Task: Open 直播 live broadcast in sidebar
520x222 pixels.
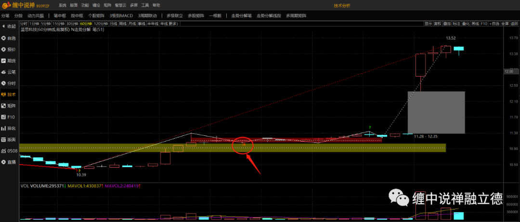Action: point(9,162)
